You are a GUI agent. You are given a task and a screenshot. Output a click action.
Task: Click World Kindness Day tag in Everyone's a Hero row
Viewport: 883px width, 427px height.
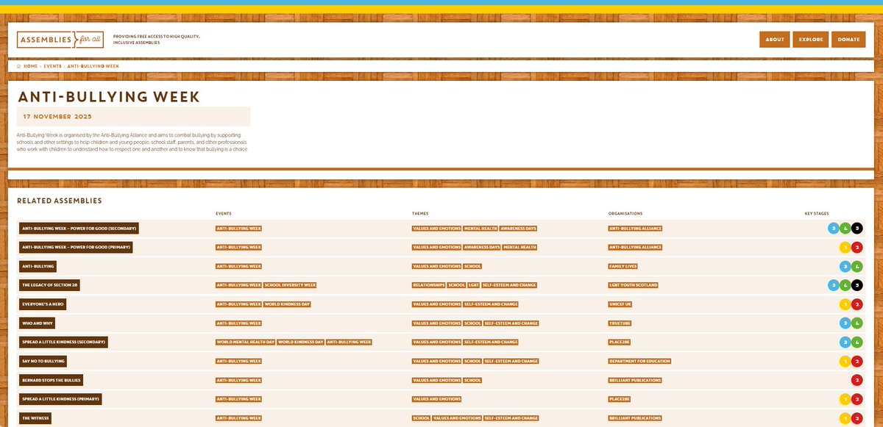288,304
